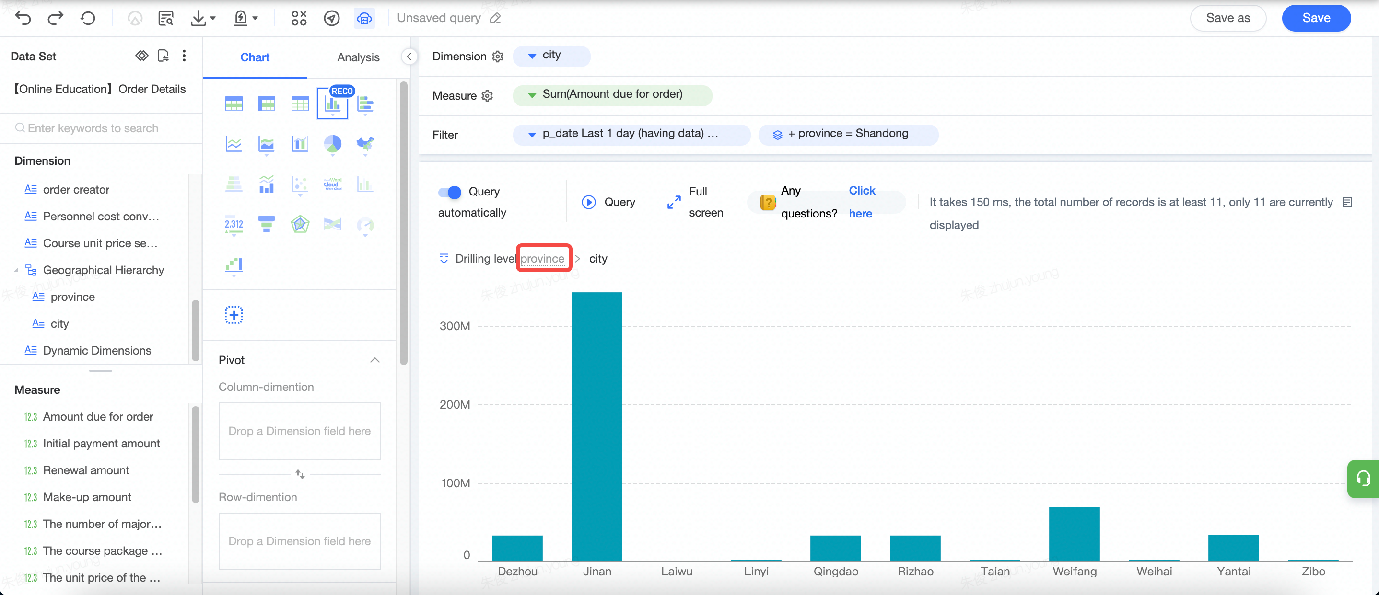This screenshot has height=595, width=1379.
Task: Click the Save as button
Action: [1228, 18]
